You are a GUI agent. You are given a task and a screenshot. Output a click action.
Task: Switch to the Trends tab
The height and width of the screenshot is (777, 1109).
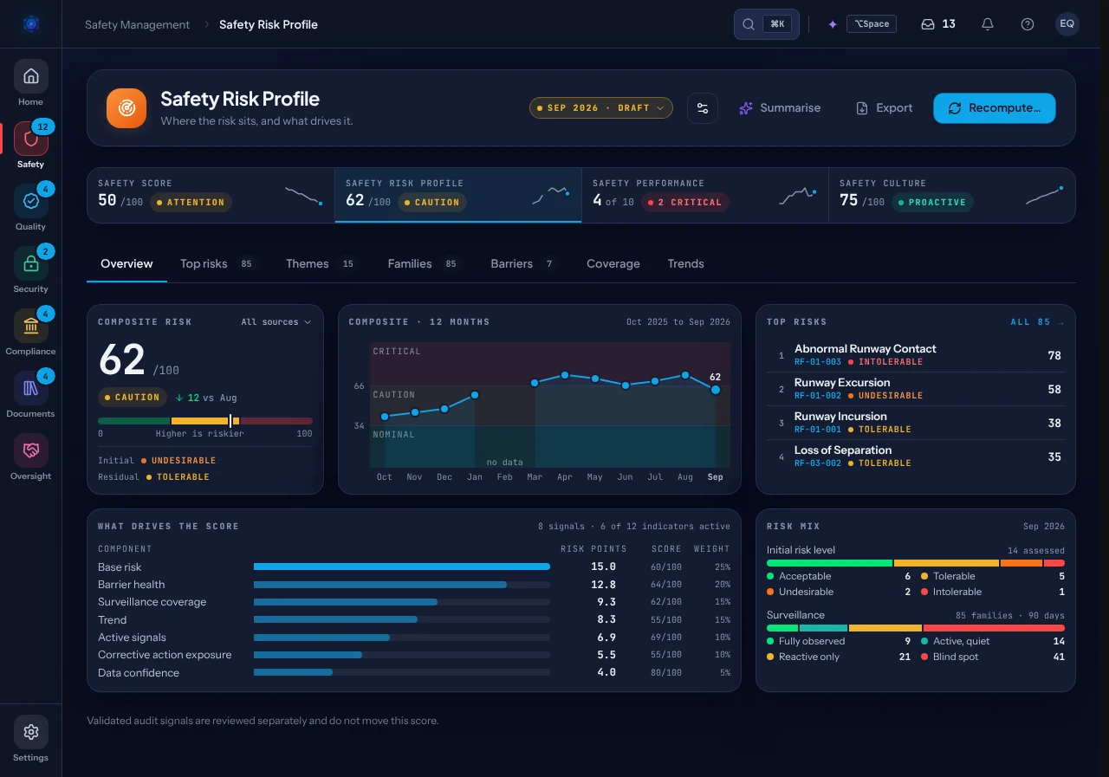click(686, 264)
